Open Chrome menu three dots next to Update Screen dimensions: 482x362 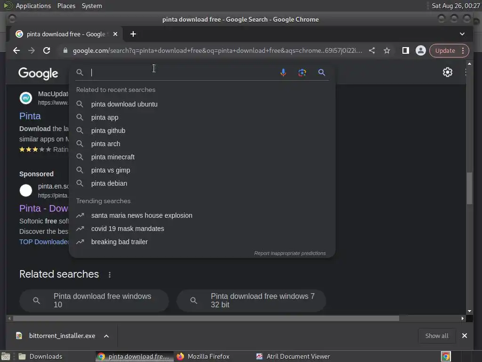tap(463, 50)
